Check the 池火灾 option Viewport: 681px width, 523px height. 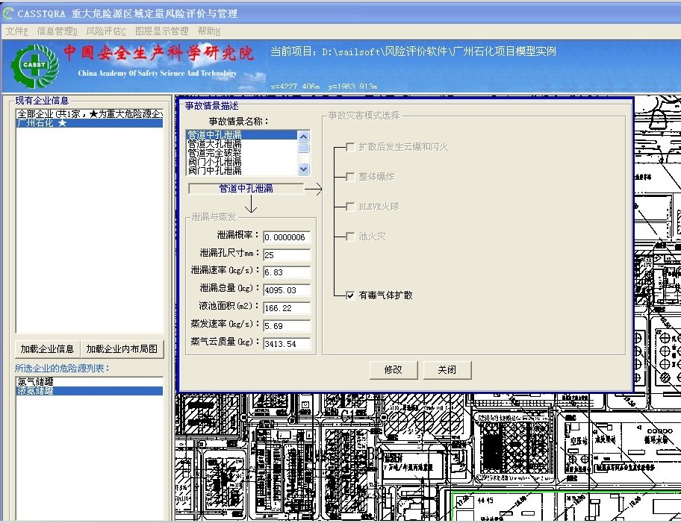[350, 237]
